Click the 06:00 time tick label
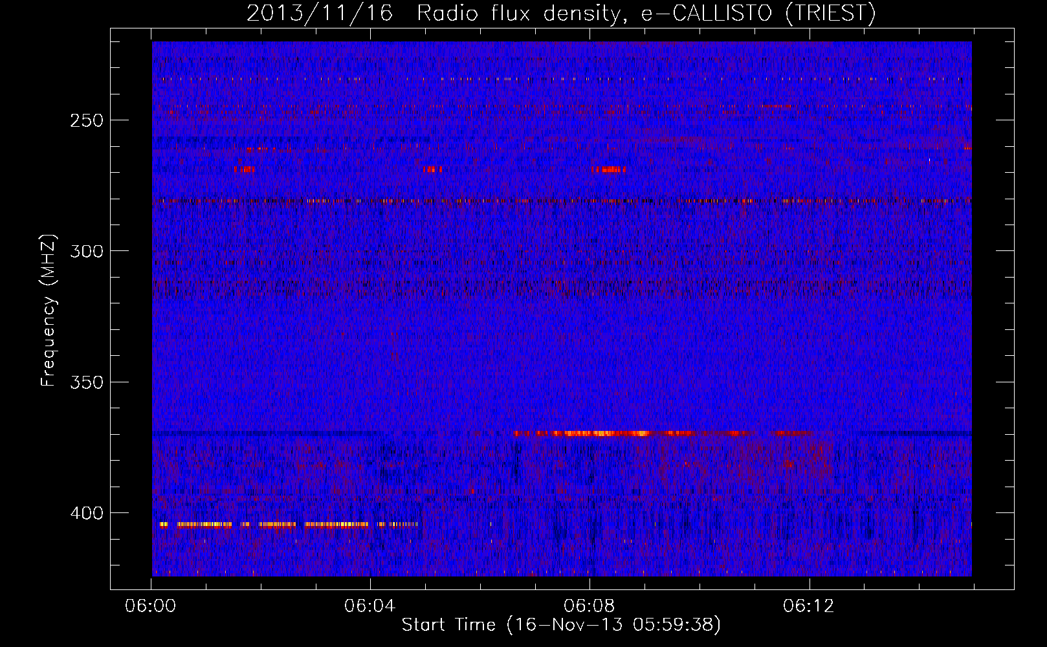Viewport: 1047px width, 647px height. pos(151,606)
